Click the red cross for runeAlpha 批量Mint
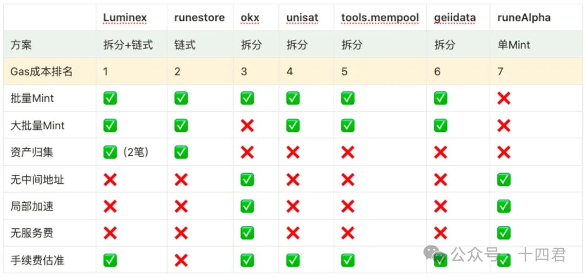This screenshot has height=278, width=585. (504, 98)
